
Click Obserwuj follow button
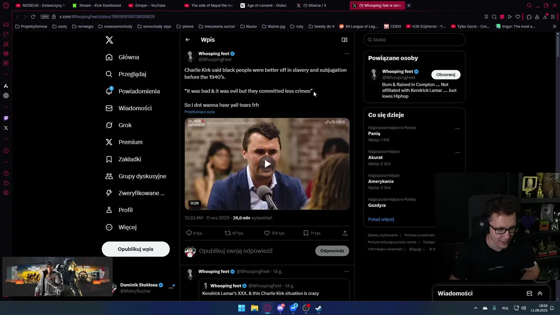pos(446,75)
